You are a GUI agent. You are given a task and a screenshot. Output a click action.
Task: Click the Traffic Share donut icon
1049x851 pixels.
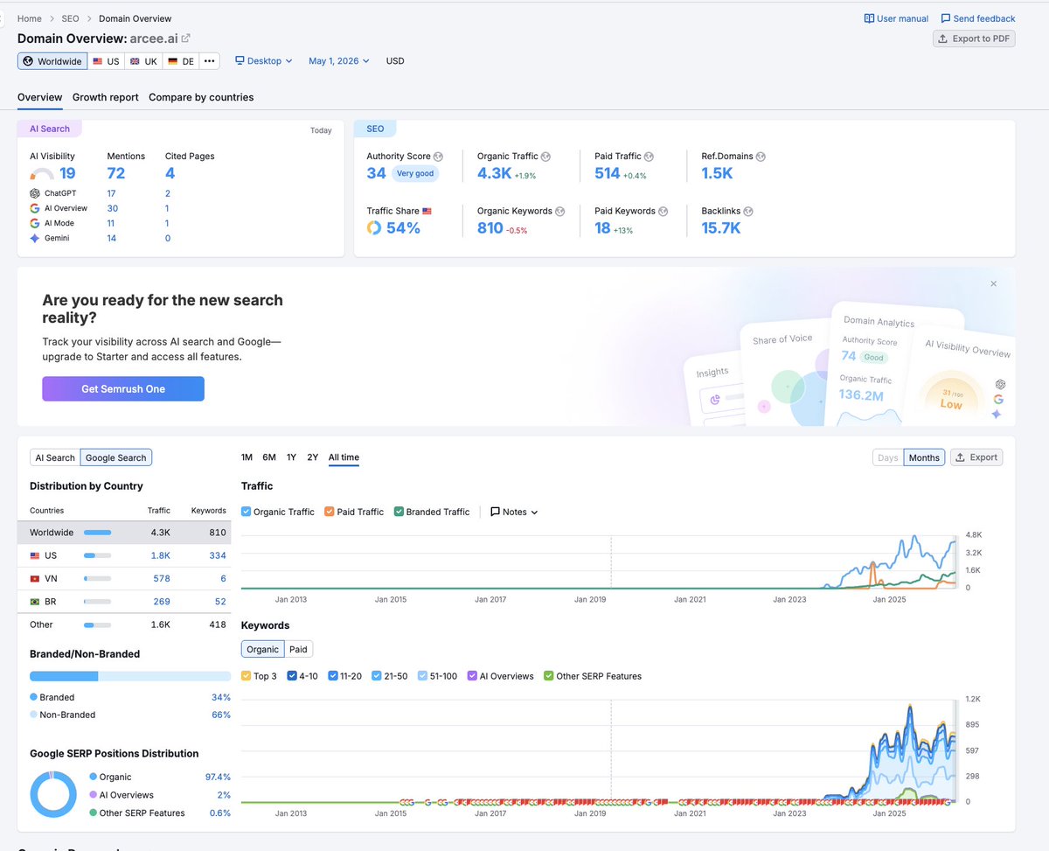pos(373,227)
